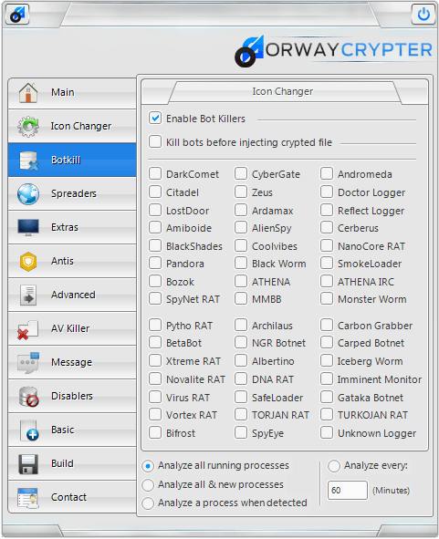Open the Main section
This screenshot has width=439, height=539.
point(72,93)
